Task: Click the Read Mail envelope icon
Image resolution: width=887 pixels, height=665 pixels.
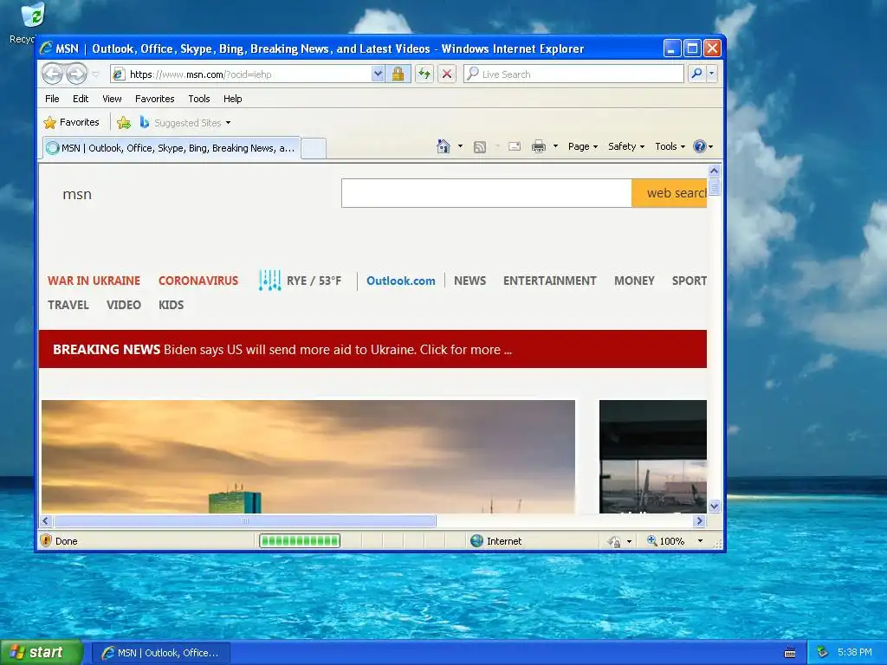Action: pos(515,146)
